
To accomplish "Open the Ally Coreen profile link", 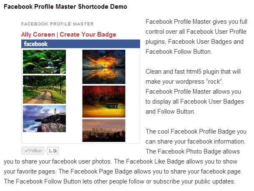I will click(38, 35).
